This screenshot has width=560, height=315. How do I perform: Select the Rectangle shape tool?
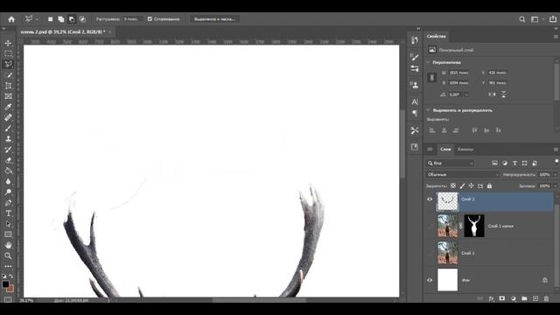click(8, 234)
